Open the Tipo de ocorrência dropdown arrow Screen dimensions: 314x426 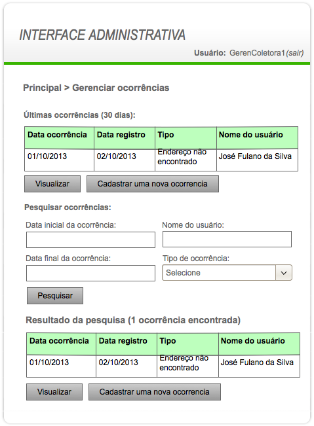click(x=284, y=273)
